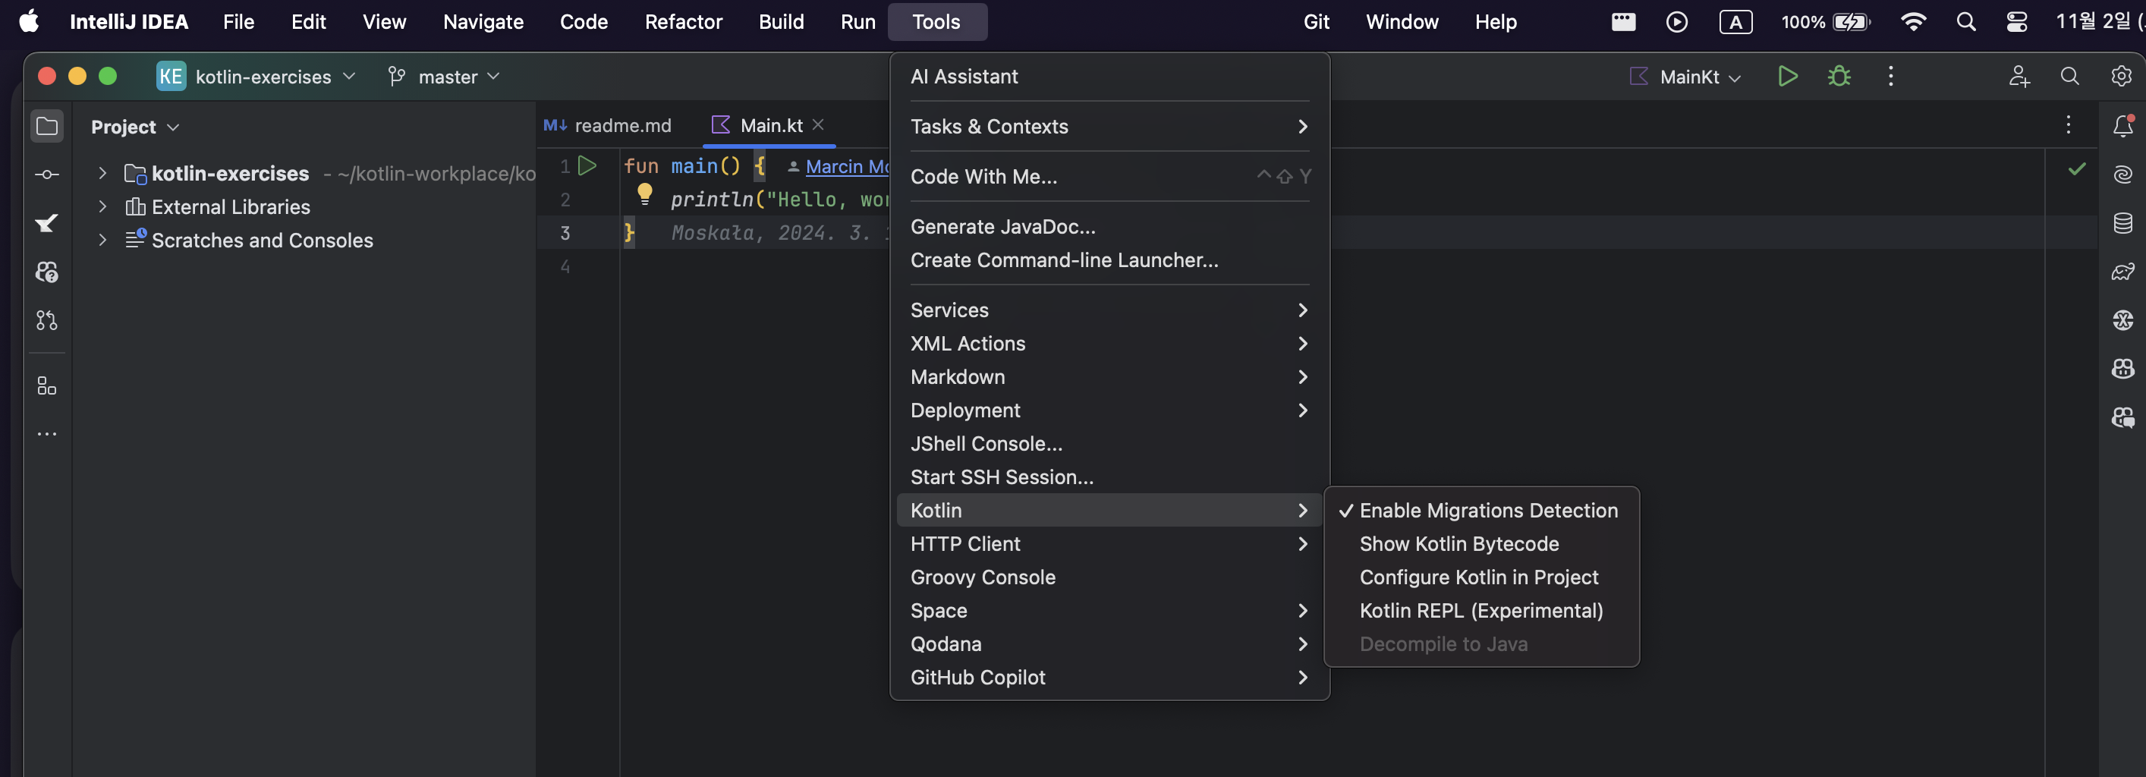This screenshot has height=777, width=2146.
Task: Open the Structure tool window icon
Action: (46, 385)
